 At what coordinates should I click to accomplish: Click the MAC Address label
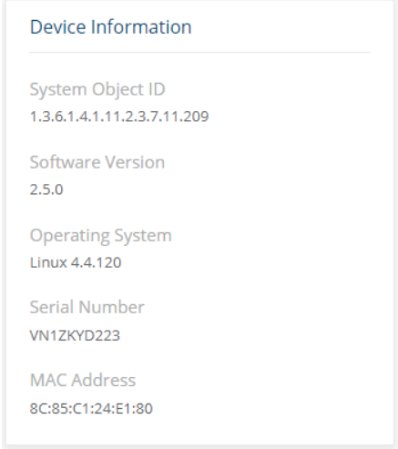(x=83, y=380)
